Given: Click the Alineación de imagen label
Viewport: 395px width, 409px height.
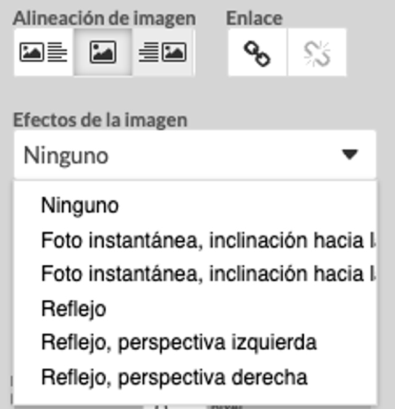Looking at the screenshot, I should coord(104,19).
